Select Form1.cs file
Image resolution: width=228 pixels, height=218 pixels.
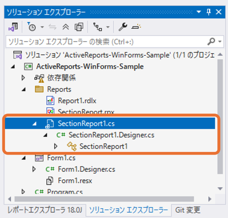[61, 158]
